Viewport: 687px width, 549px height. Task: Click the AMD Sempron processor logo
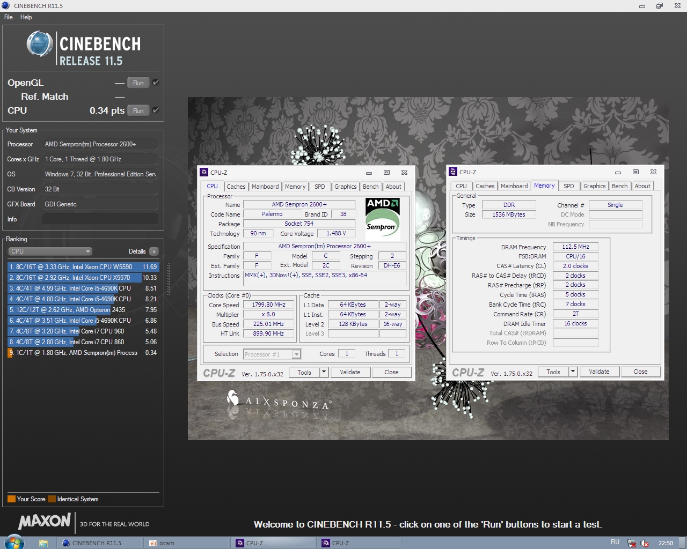tap(383, 218)
